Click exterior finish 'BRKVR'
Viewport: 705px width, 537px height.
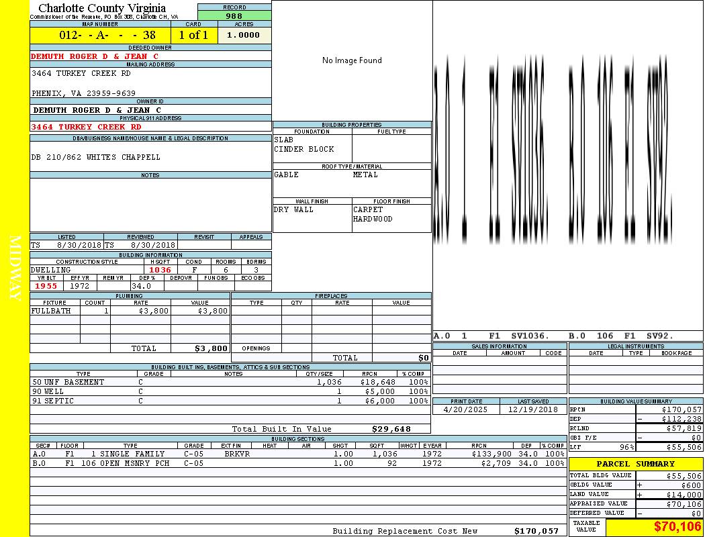point(237,454)
